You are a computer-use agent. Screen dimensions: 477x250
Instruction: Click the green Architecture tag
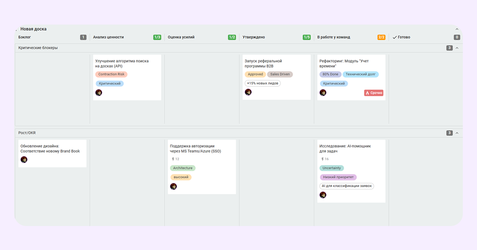coord(183,168)
